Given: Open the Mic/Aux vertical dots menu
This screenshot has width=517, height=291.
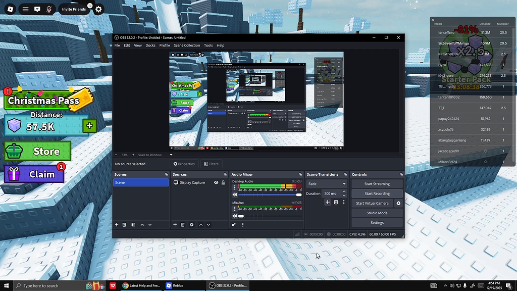Looking at the screenshot, I should [x=234, y=208].
